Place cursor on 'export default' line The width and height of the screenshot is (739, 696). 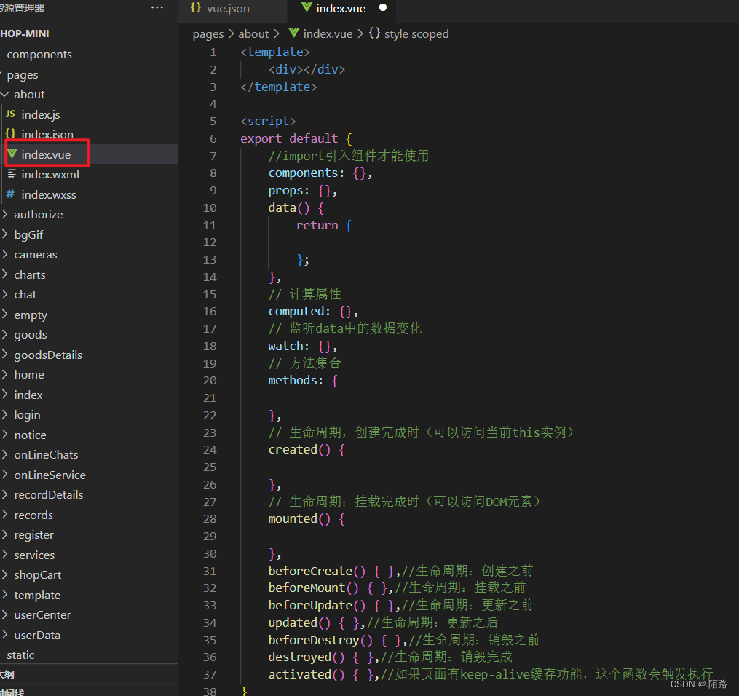point(296,138)
